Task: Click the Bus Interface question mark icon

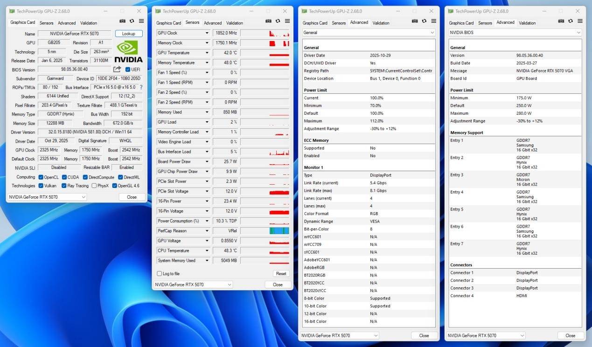Action: (141, 87)
